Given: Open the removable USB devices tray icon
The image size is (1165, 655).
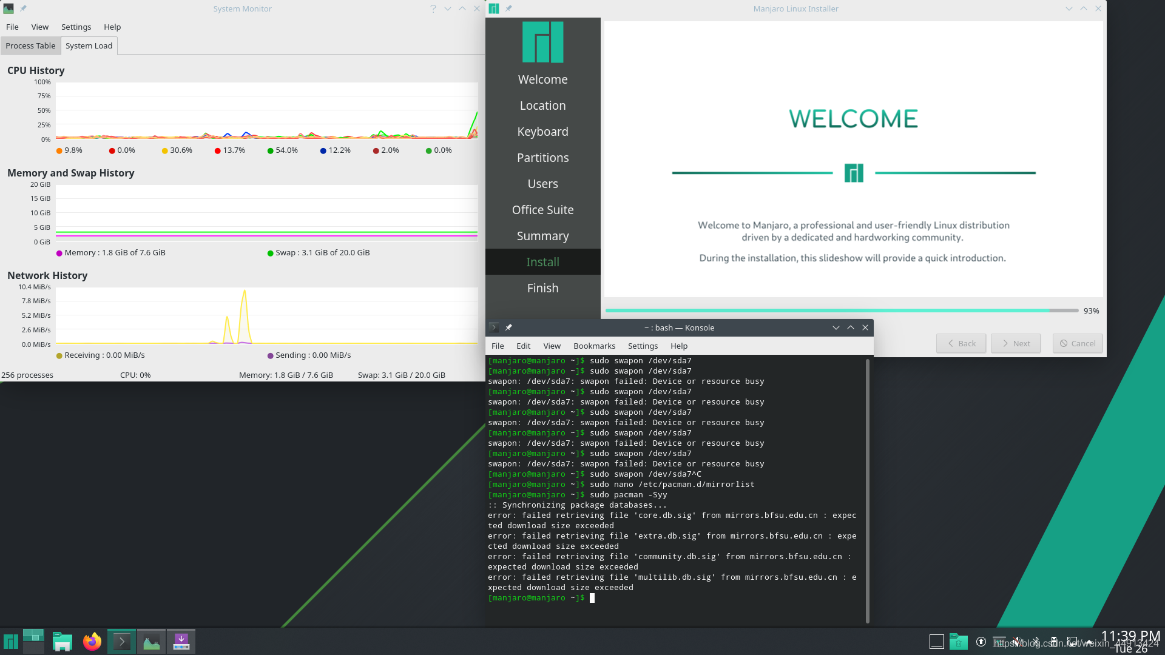Looking at the screenshot, I should (1054, 642).
